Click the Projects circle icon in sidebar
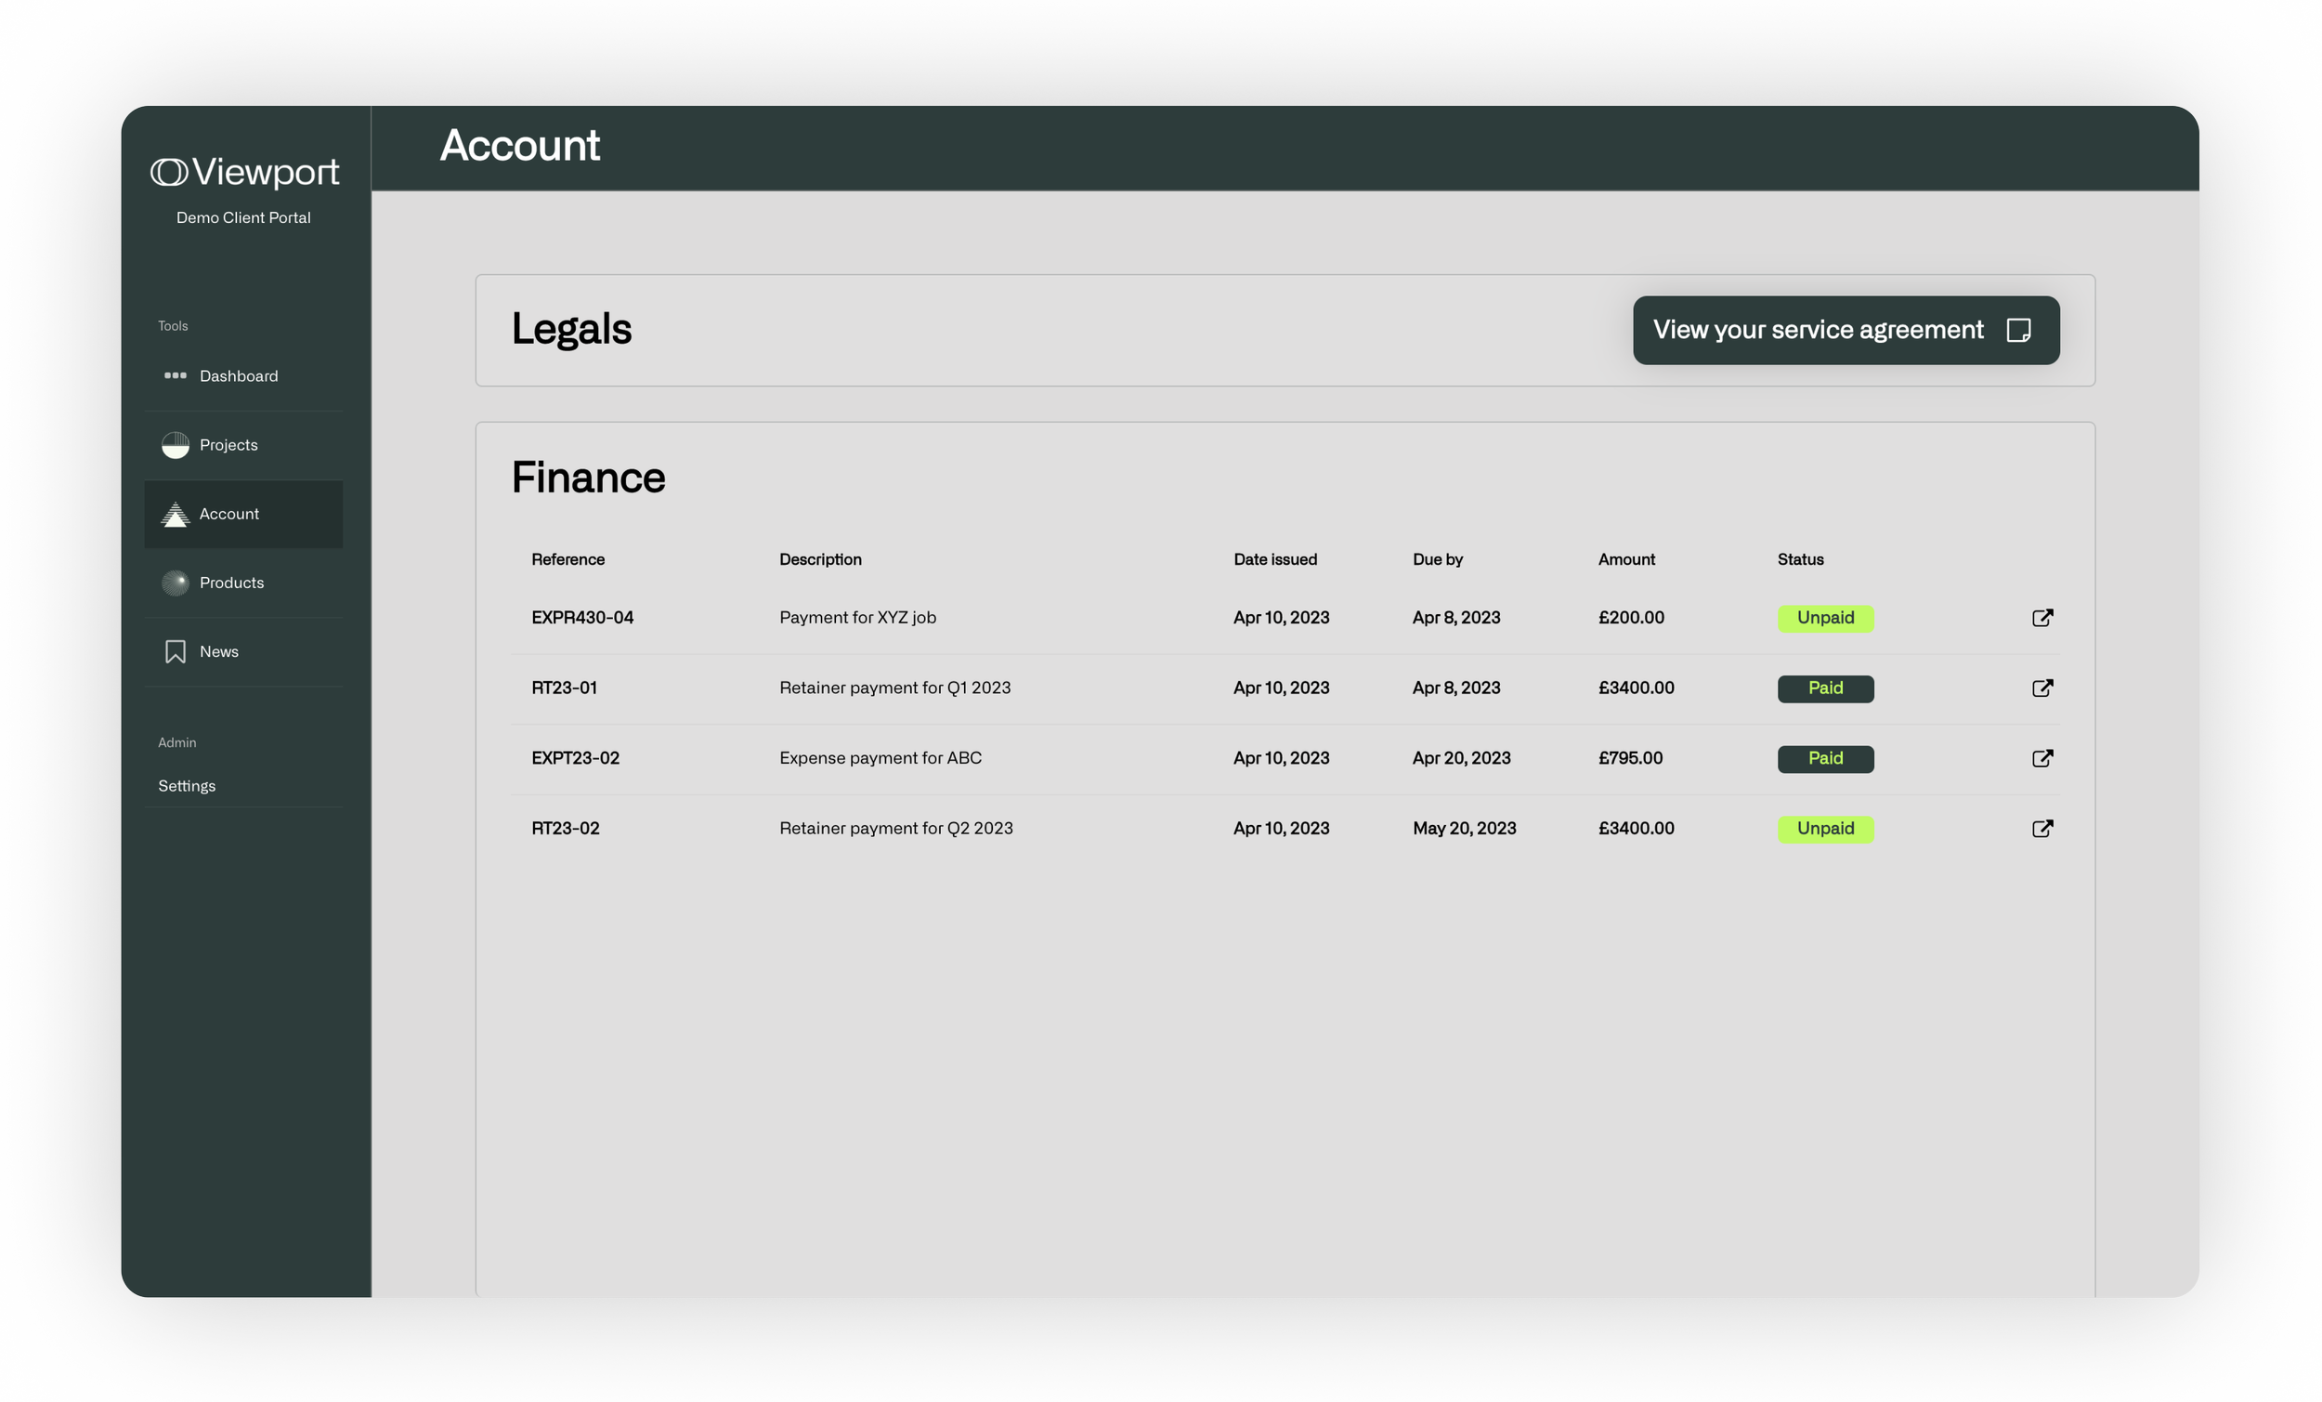 176,444
